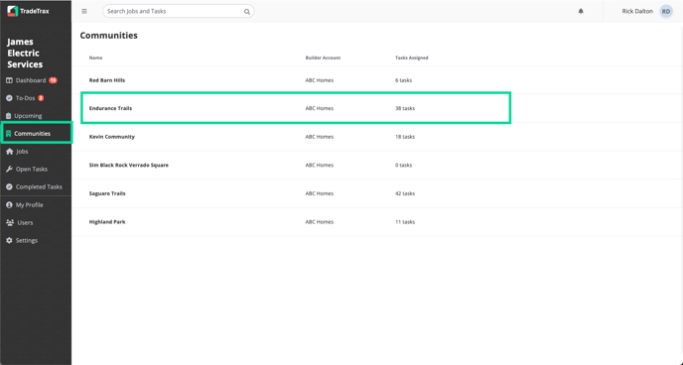Click the Dashboard red notification badge
This screenshot has height=365, width=683.
coord(53,80)
